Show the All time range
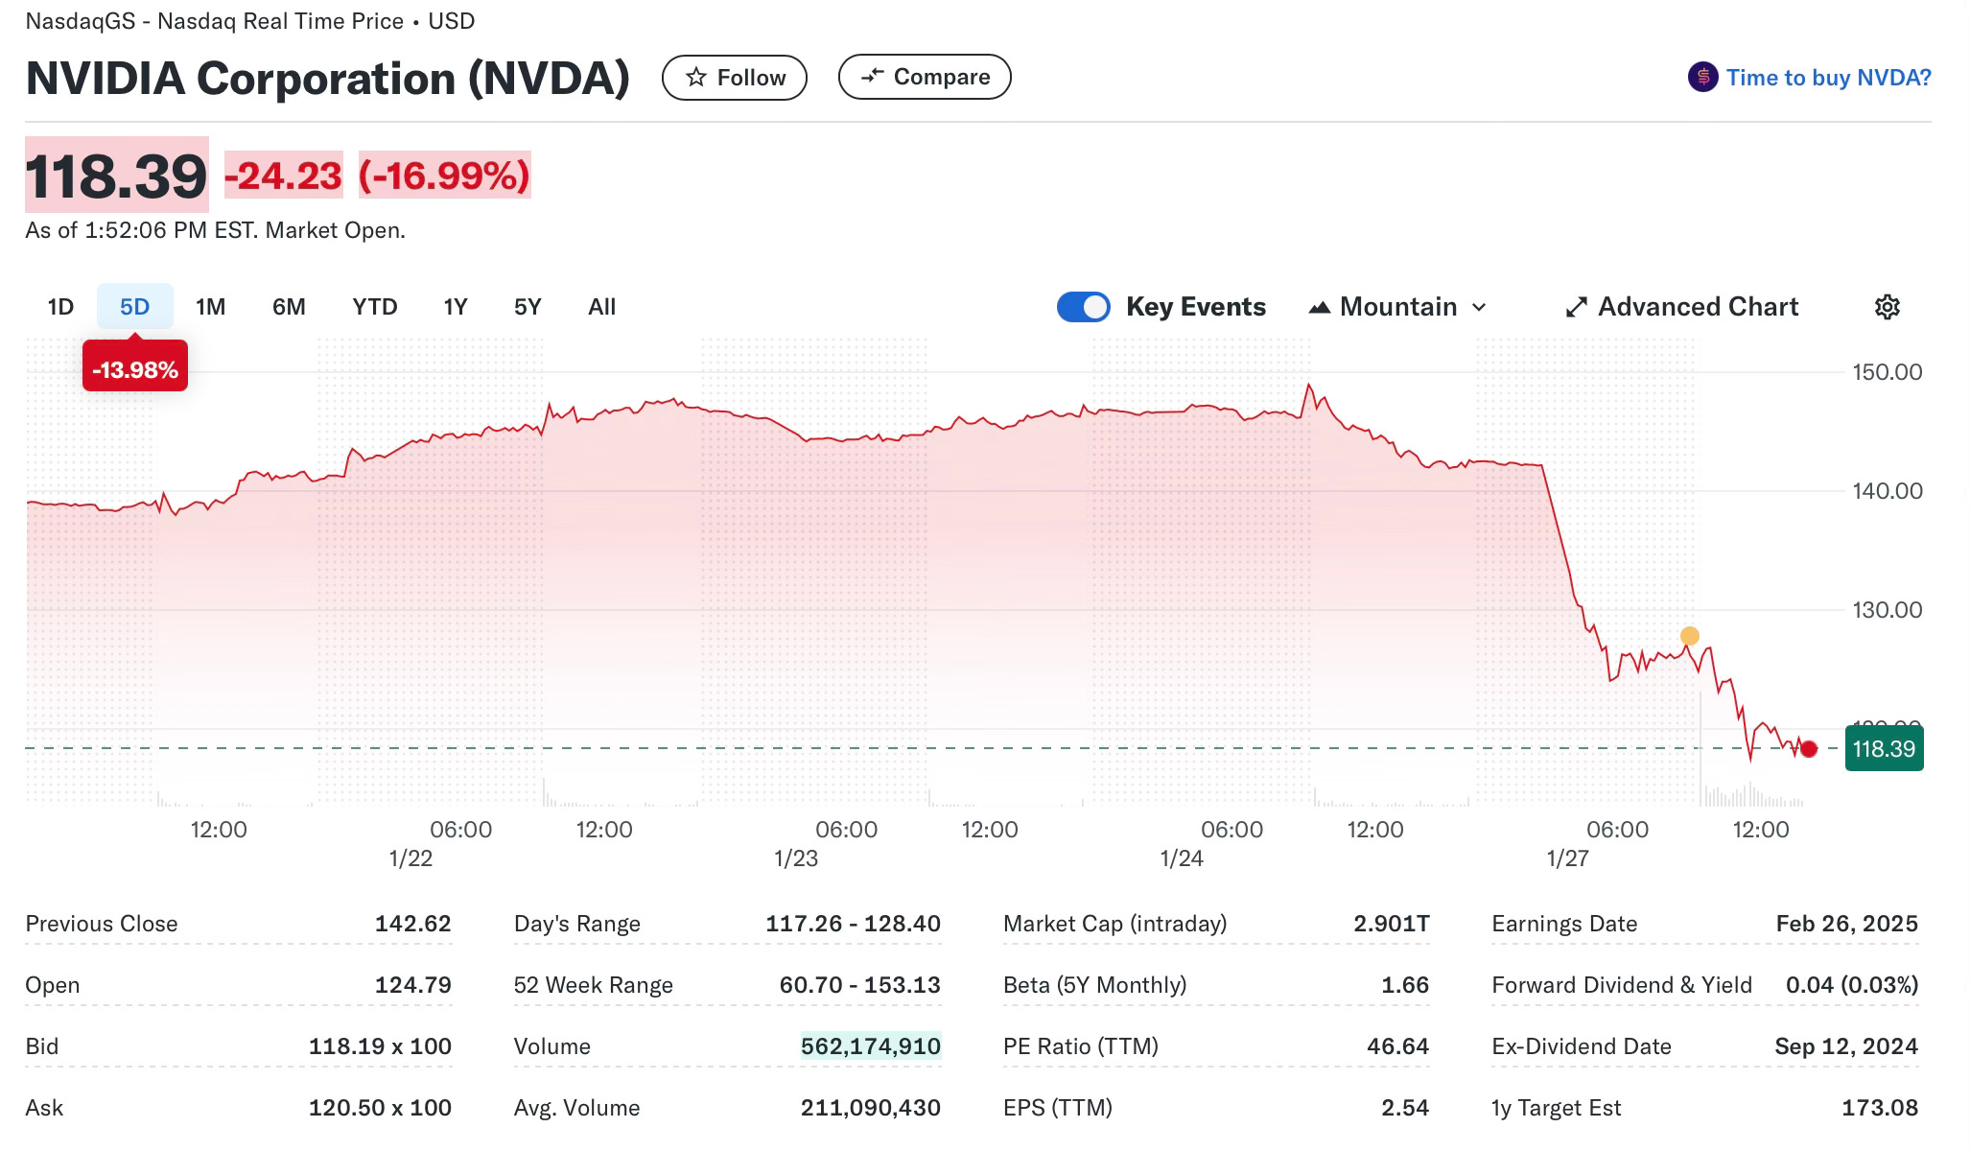This screenshot has width=1970, height=1151. [x=601, y=307]
